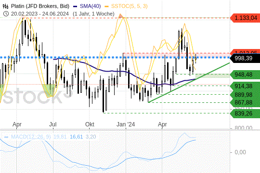Image resolution: width=260 pixels, height=173 pixels.
Task: Click the orange SSTOC legend marker
Action: (107, 6)
